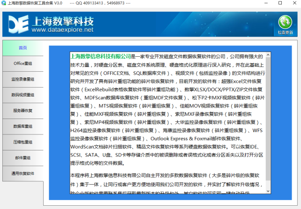Select the 首页 tab
Image resolution: width=301 pixels, height=209 pixels.
pyautogui.click(x=23, y=48)
